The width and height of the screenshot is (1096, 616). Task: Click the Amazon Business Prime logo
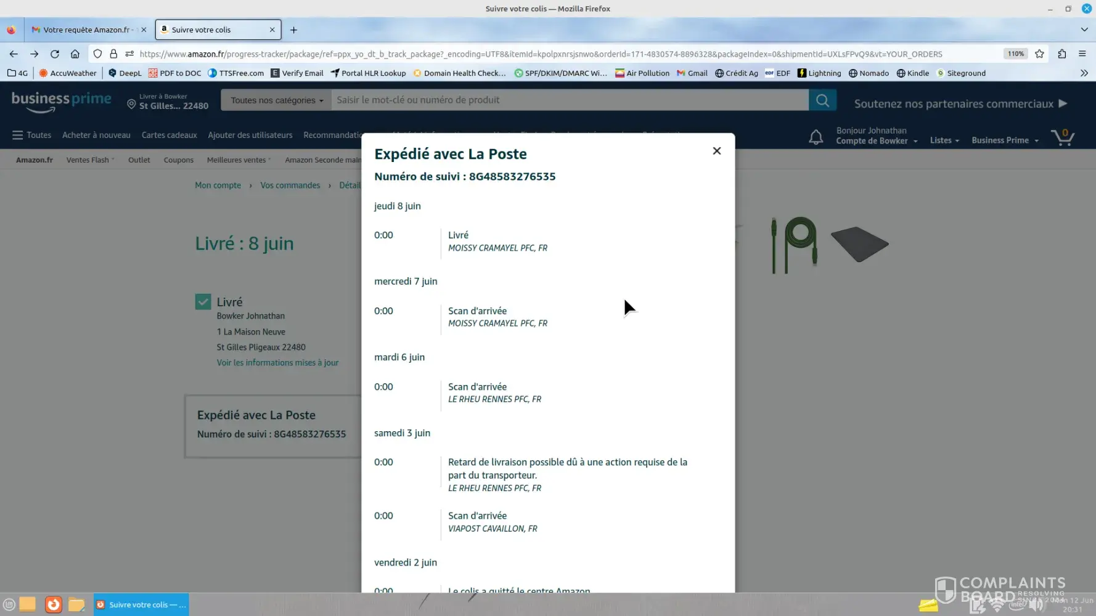pos(61,102)
